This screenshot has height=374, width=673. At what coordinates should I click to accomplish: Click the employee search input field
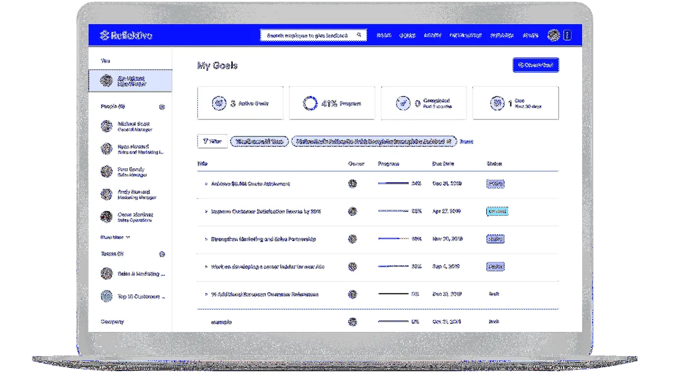click(307, 35)
